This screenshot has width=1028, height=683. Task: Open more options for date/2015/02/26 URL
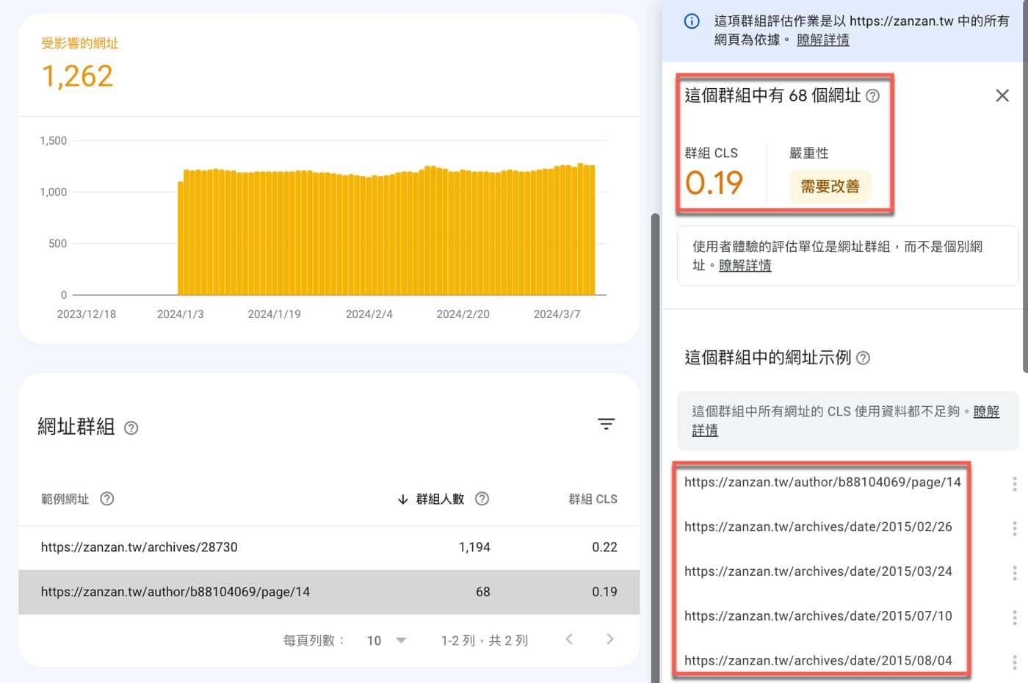pos(1014,528)
